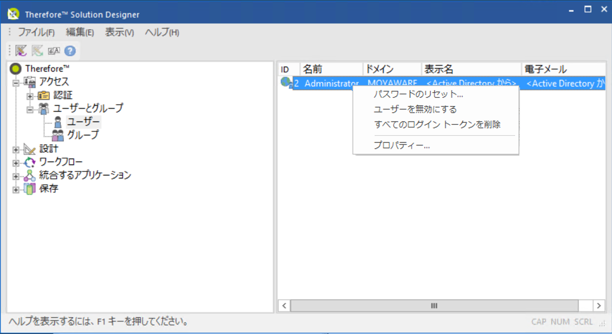Click the horizontal scrollbar right arrow
612x334 pixels.
pyautogui.click(x=599, y=306)
